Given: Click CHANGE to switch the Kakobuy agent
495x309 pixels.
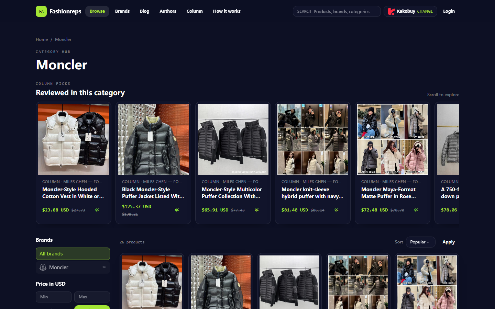Looking at the screenshot, I should 425,11.
